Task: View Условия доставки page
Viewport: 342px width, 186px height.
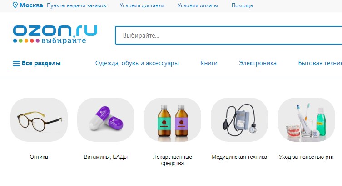Action: (x=142, y=5)
